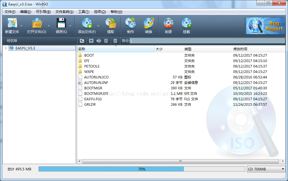Sort by the 大小 column header
The height and width of the screenshot is (181, 288).
point(169,49)
